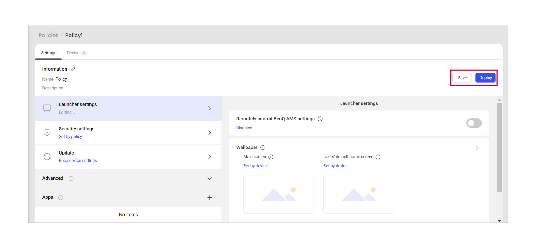
Task: Click the Launcher settings panel scrollbar
Action: click(x=499, y=148)
